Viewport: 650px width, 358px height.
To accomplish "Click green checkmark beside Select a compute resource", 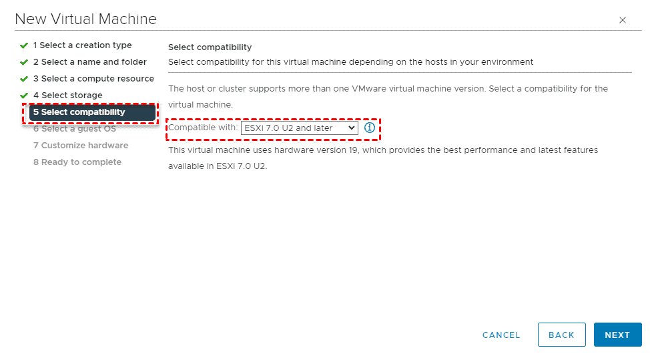I will (24, 79).
